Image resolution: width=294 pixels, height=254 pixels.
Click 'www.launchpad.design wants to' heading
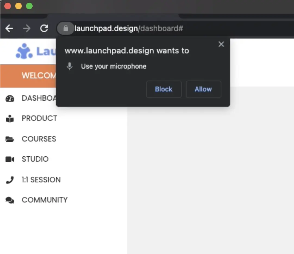[127, 51]
